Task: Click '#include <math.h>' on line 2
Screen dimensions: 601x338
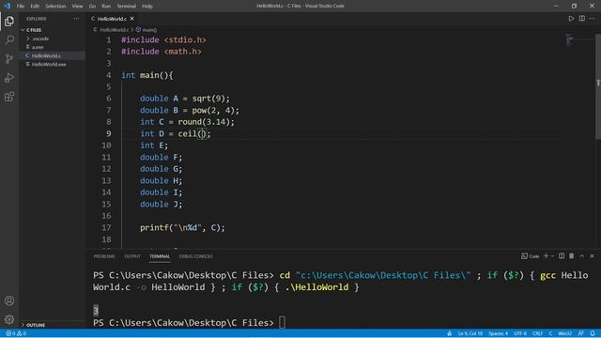Action: coord(162,52)
